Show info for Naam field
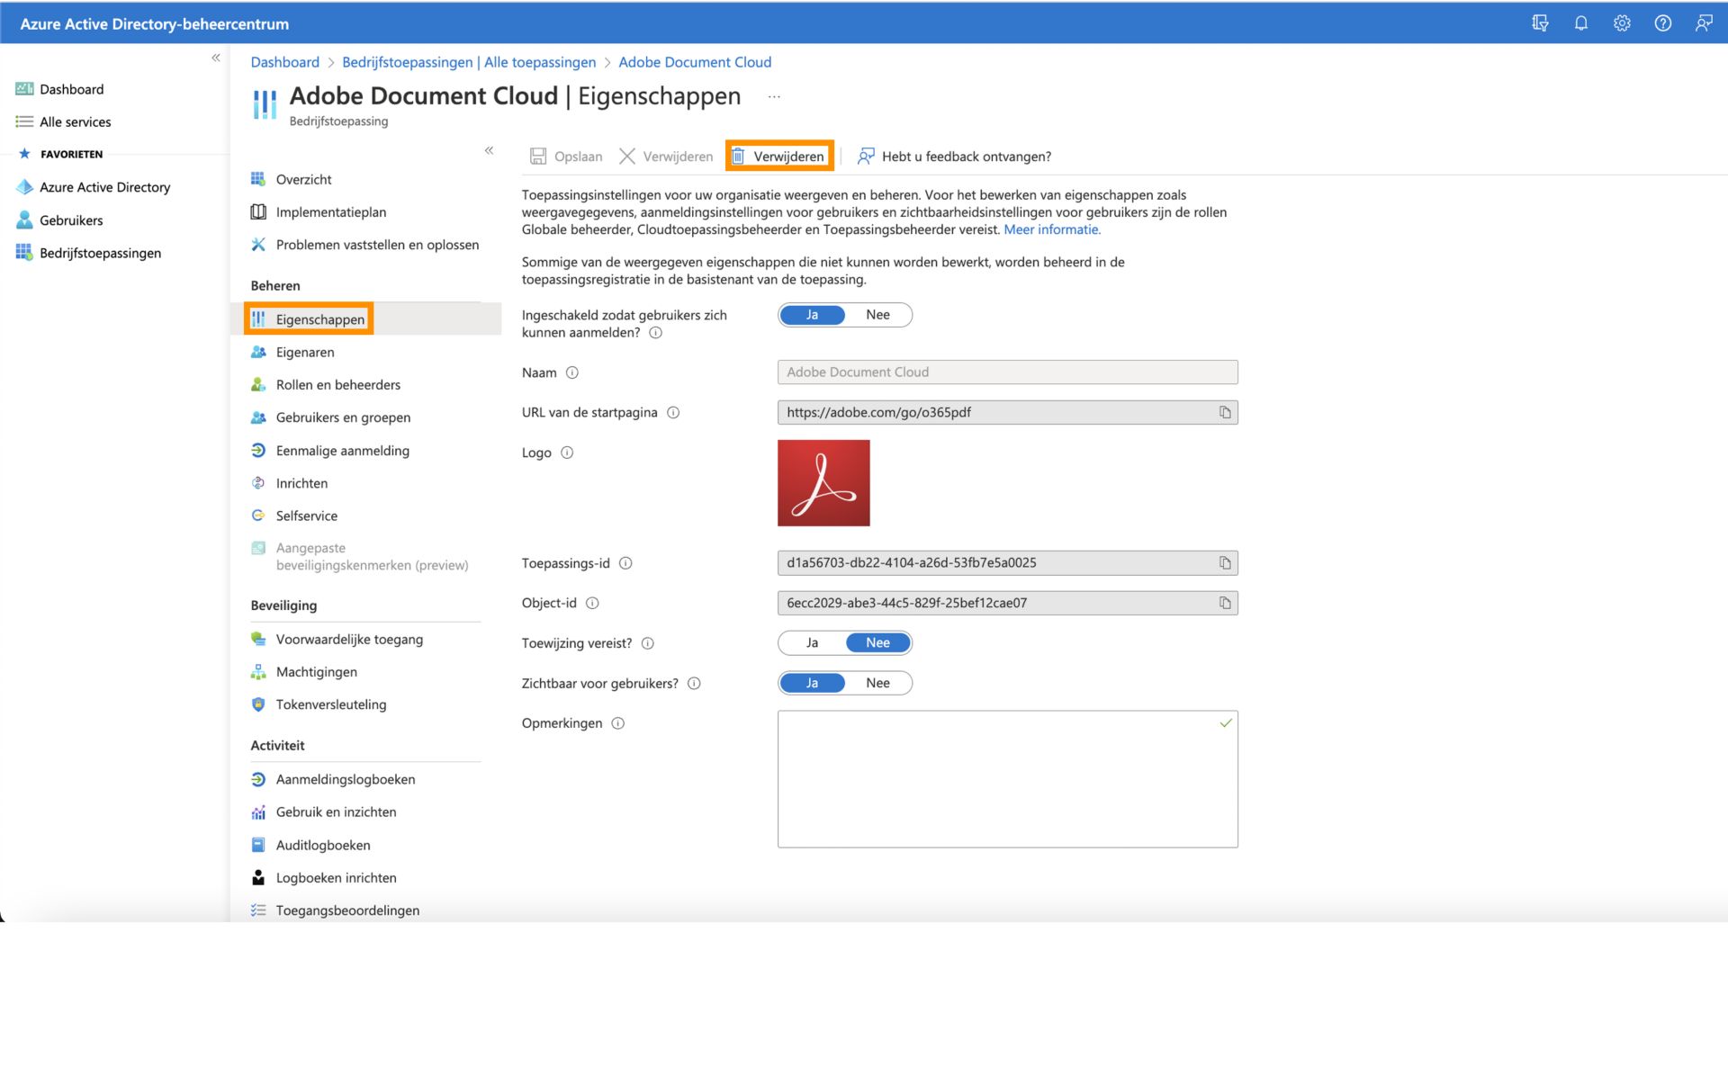 (572, 372)
